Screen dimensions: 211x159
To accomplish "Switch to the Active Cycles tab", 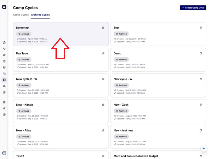I will pyautogui.click(x=21, y=15).
